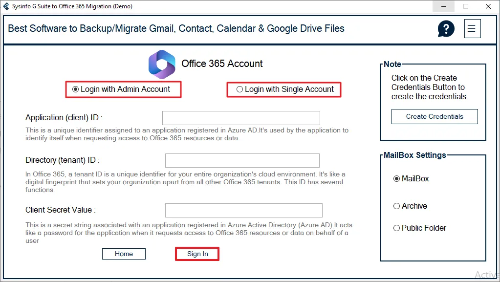Select Login with Single Account option
500x282 pixels.
coord(285,89)
